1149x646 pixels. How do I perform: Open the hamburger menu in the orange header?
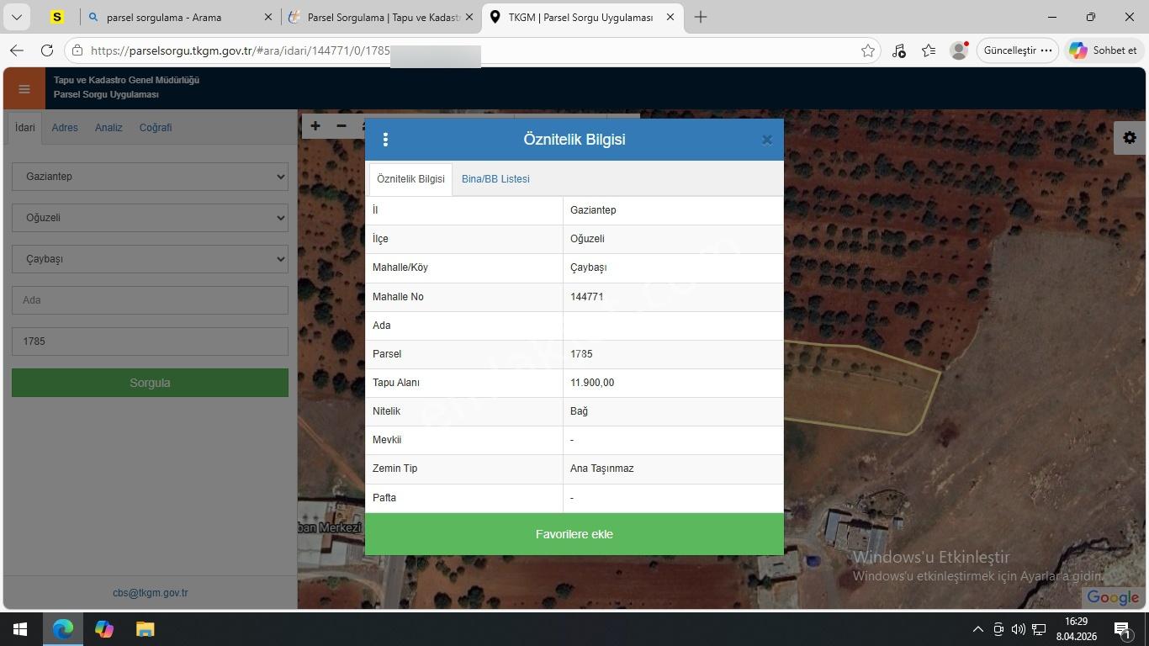click(x=24, y=89)
